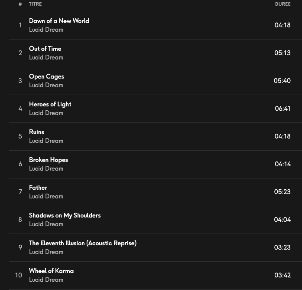Click the 03:42 duration for Wheel of Karma
Image resolution: width=302 pixels, height=290 pixels.
[283, 275]
